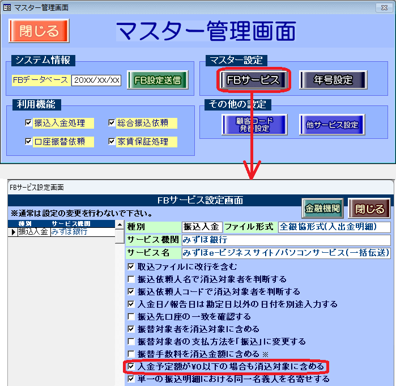Image resolution: width=396 pixels, height=386 pixels.
Task: Click the サービス名 text field
Action: click(x=286, y=252)
